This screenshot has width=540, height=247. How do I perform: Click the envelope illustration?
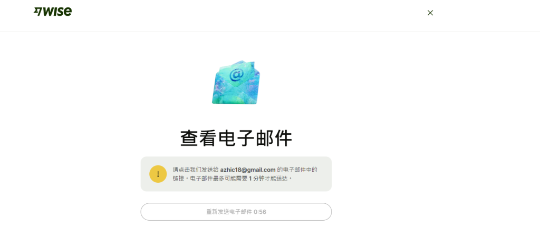pyautogui.click(x=236, y=83)
